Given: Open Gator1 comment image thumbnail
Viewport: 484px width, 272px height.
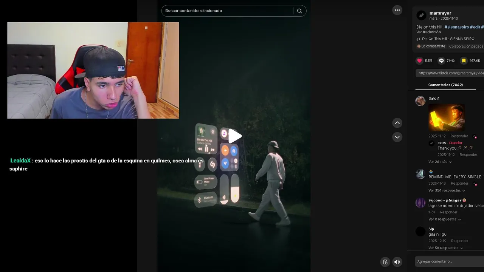Looking at the screenshot, I should pos(447,117).
